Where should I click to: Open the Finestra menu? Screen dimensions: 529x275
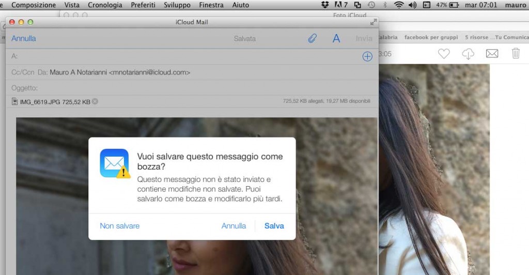click(211, 5)
